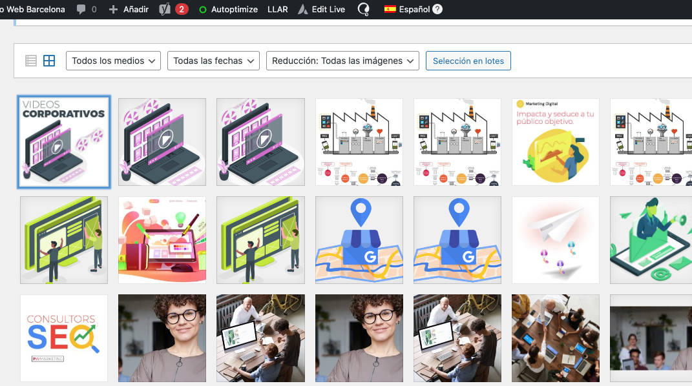Click Edit Live in admin bar
Viewport: 692px width, 386px height.
click(x=328, y=9)
